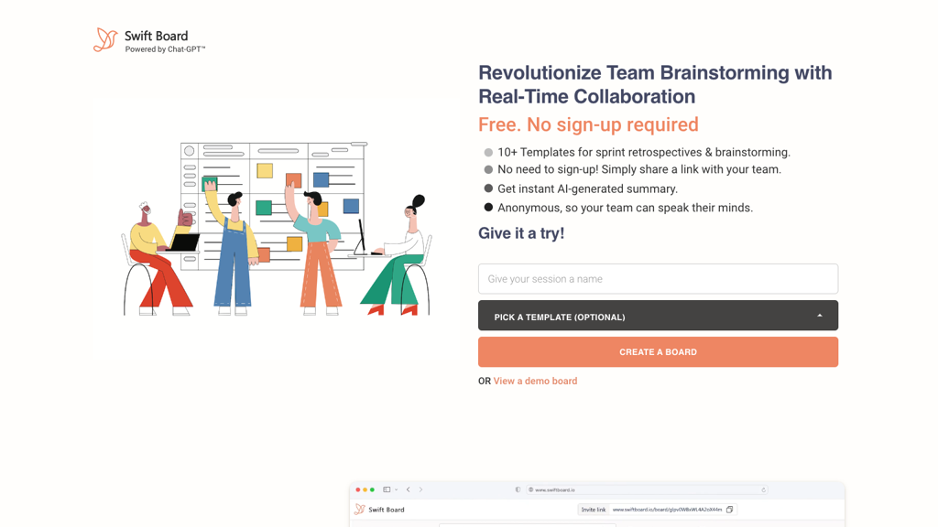938x527 pixels.
Task: Click the Swift Board title text in header
Action: coord(157,37)
